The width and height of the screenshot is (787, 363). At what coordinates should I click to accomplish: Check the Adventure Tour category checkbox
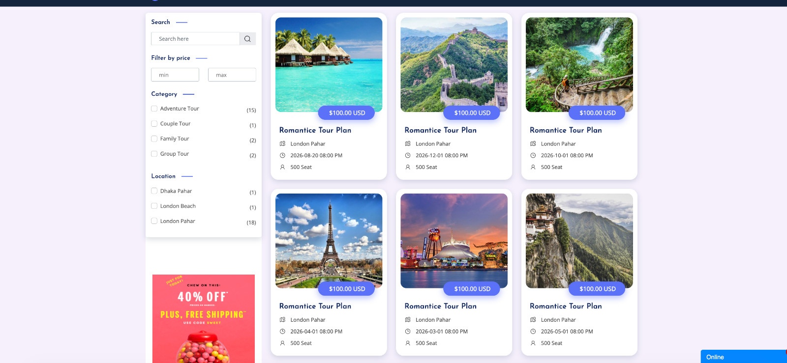pyautogui.click(x=154, y=109)
